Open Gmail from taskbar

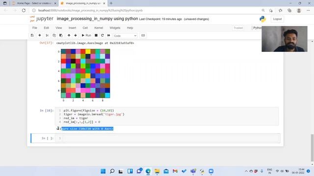coord(175,171)
